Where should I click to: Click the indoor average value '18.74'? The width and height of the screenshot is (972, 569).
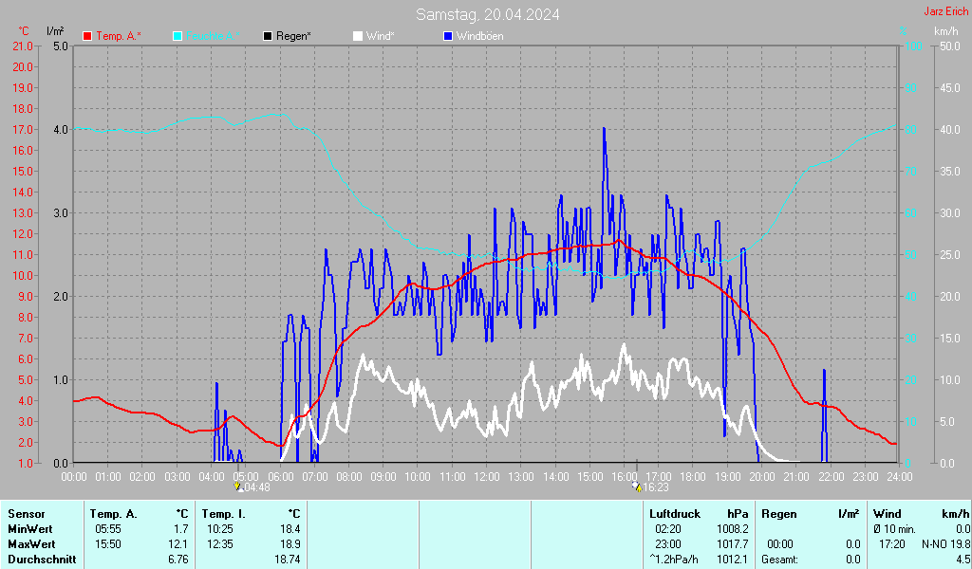(x=287, y=560)
